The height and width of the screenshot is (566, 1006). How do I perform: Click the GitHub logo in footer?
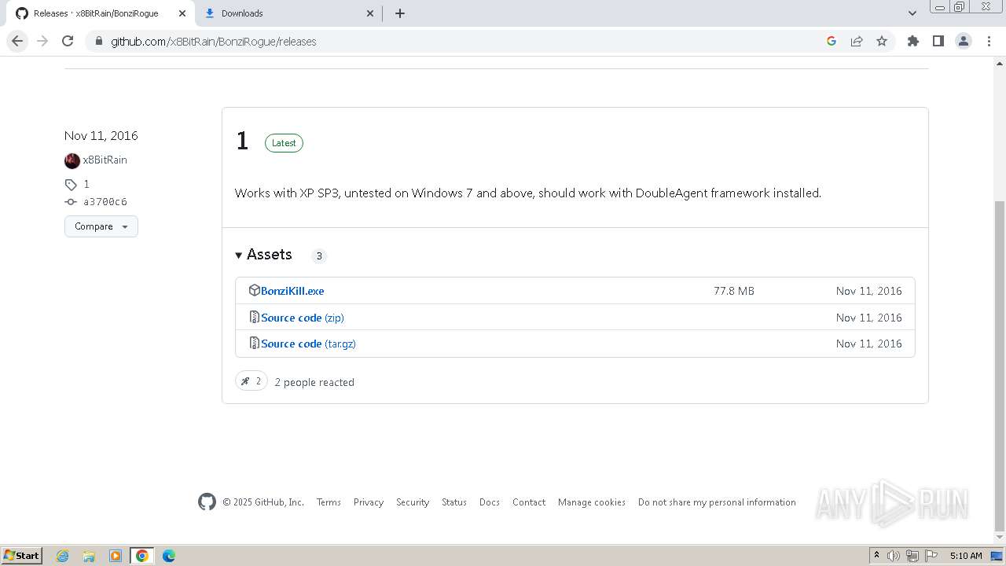coord(207,502)
